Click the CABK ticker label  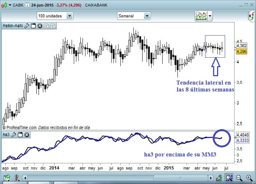(18, 5)
